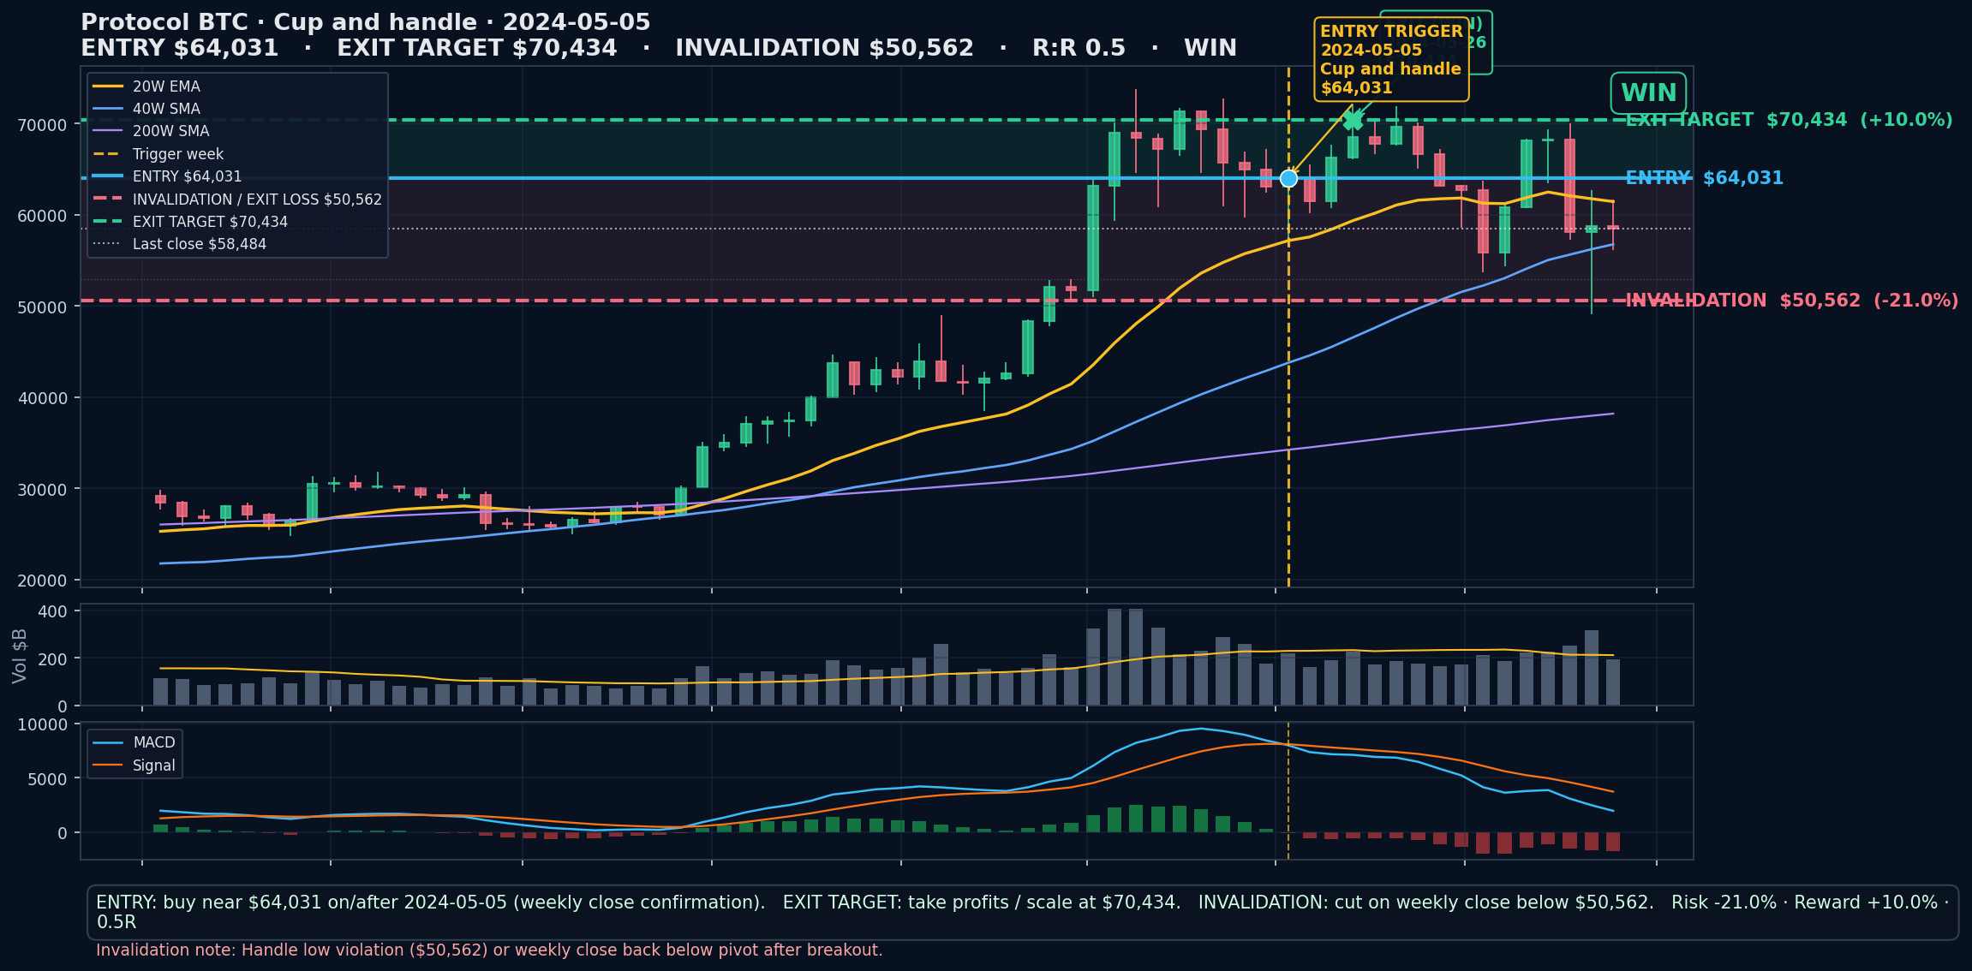Click the 400 tick on volume axis
1972x971 pixels.
[52, 611]
